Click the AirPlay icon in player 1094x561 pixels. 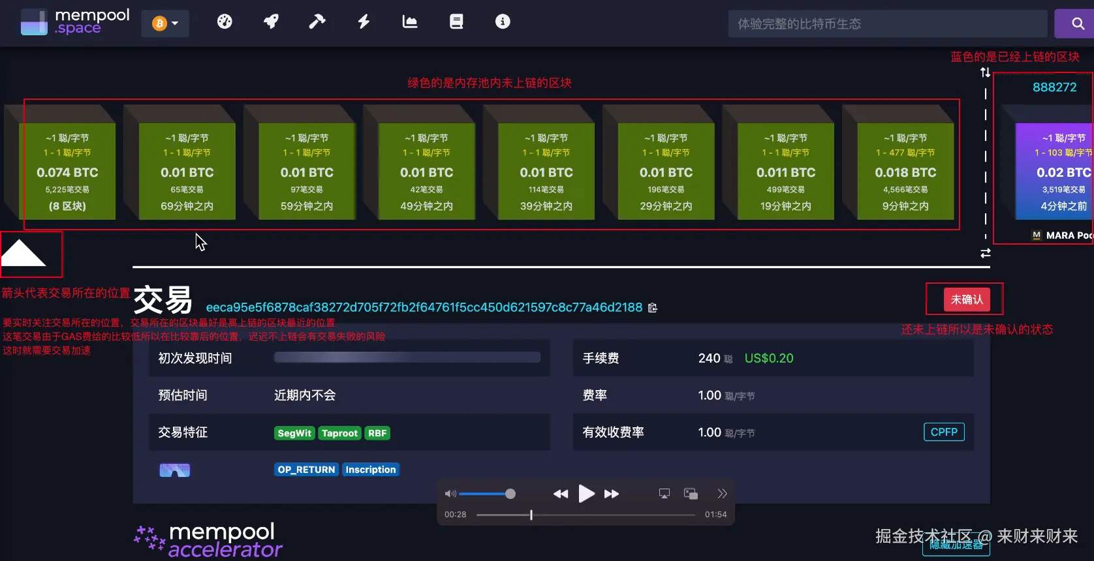click(664, 494)
